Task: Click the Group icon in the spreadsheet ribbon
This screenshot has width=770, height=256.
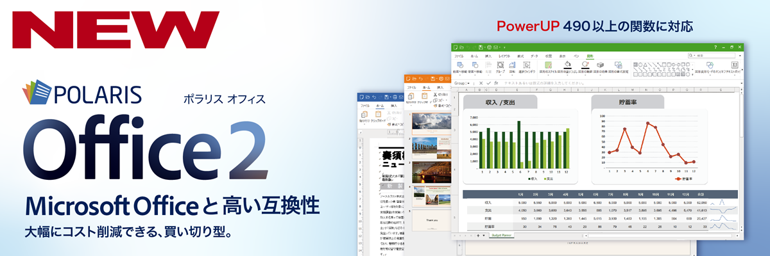Action: click(x=501, y=65)
